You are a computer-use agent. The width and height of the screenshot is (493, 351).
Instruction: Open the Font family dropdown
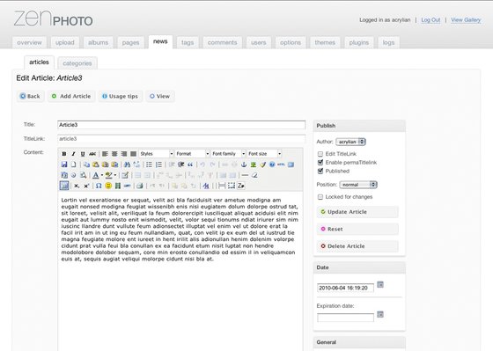point(228,154)
